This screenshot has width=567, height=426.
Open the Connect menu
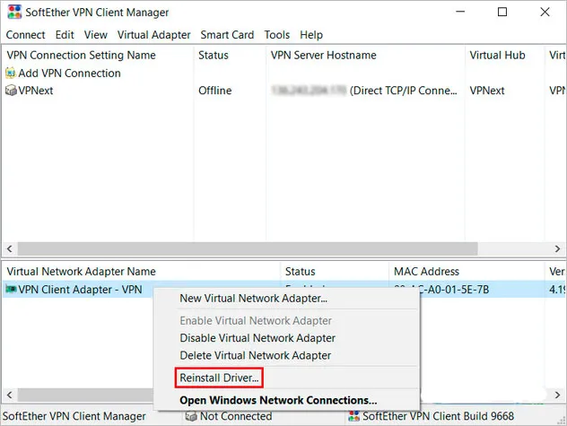25,35
